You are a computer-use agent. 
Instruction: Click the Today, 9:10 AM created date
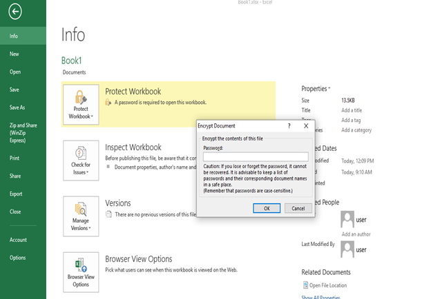tap(357, 172)
